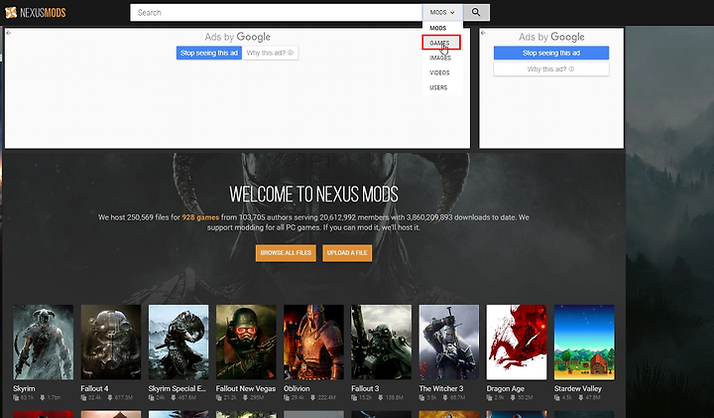This screenshot has height=418, width=714.
Task: Click back arrow in right ad panel
Action: tap(483, 33)
